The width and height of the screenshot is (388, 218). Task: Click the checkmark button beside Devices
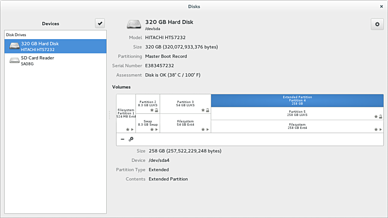[100, 24]
